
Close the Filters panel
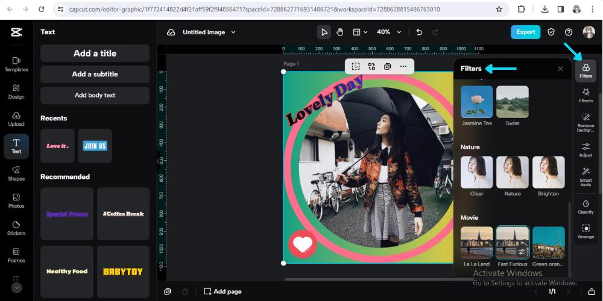560,69
